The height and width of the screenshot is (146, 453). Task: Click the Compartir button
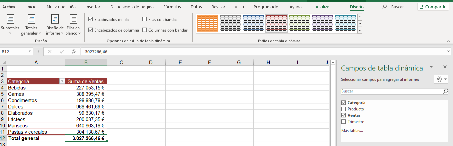433,7
